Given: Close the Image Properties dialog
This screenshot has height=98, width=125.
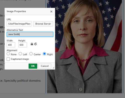Looking at the screenshot, I should (51, 12).
